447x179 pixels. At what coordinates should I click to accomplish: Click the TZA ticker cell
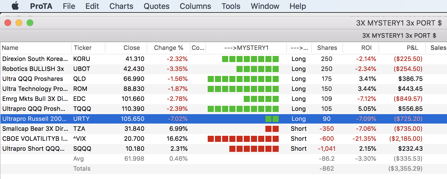[79, 129]
